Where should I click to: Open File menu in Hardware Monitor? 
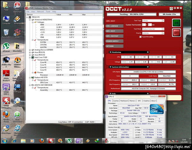point(28,12)
